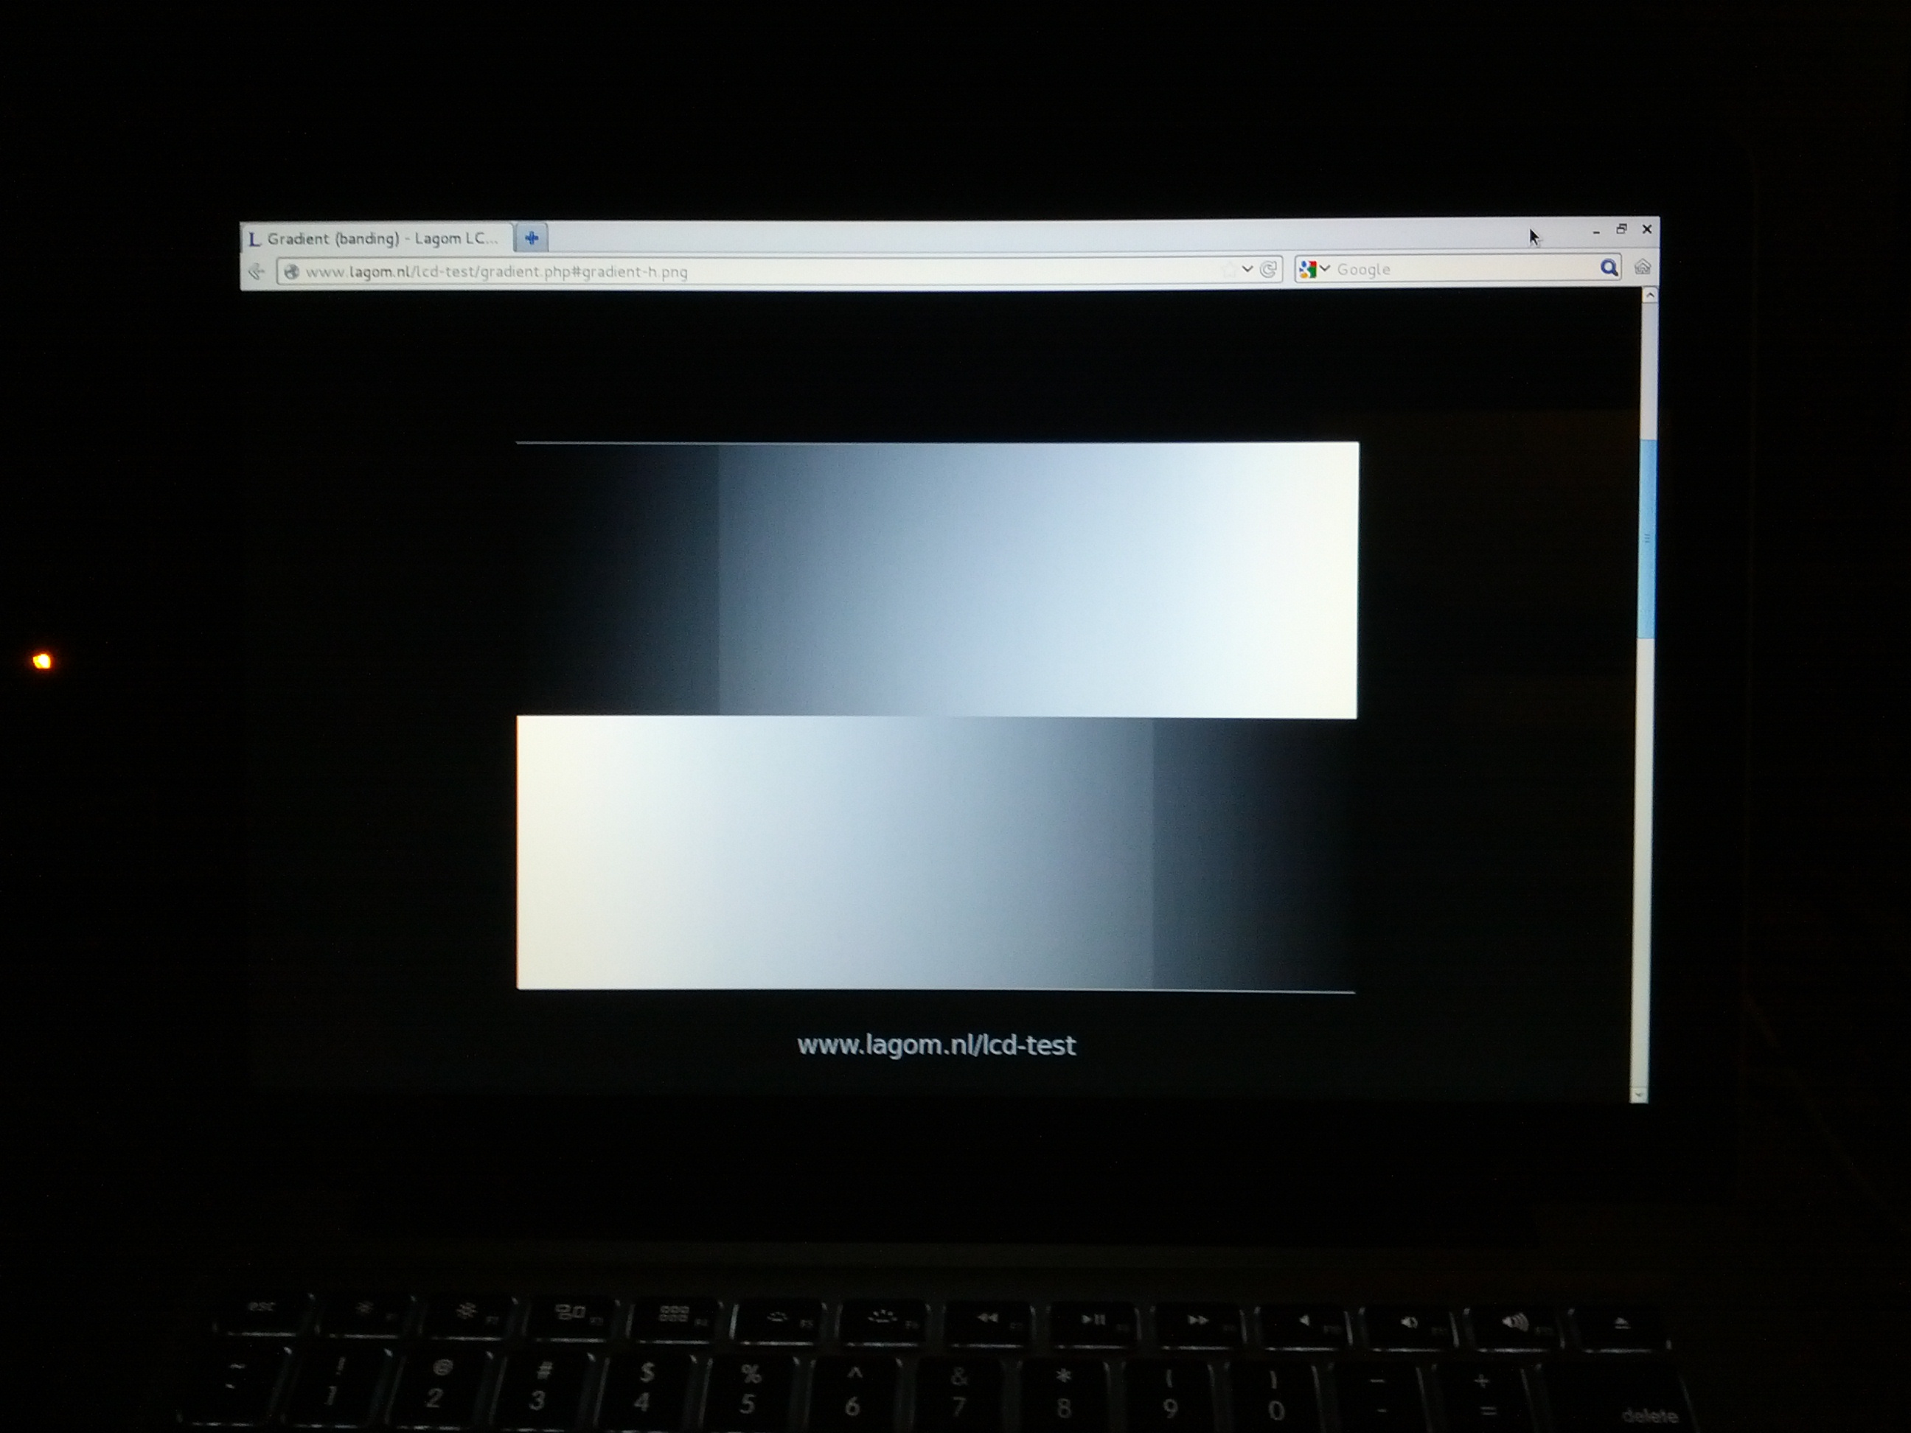The height and width of the screenshot is (1433, 1911).
Task: Expand the search engine selector arrow
Action: [1326, 270]
